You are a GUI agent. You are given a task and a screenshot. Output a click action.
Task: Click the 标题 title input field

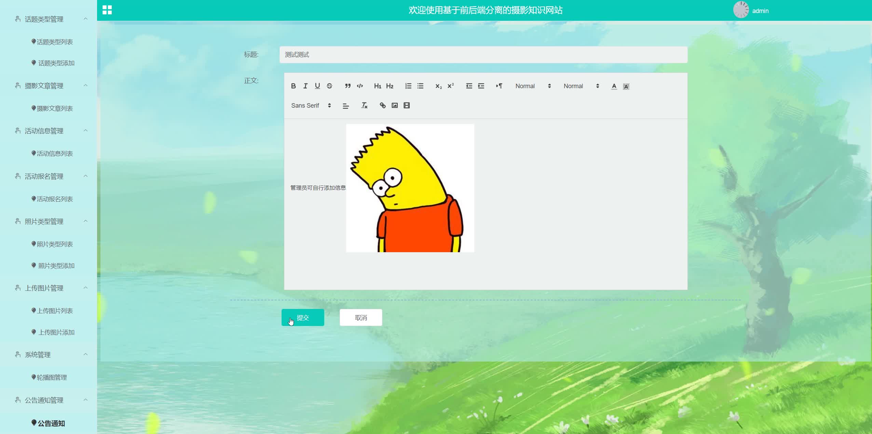click(483, 55)
